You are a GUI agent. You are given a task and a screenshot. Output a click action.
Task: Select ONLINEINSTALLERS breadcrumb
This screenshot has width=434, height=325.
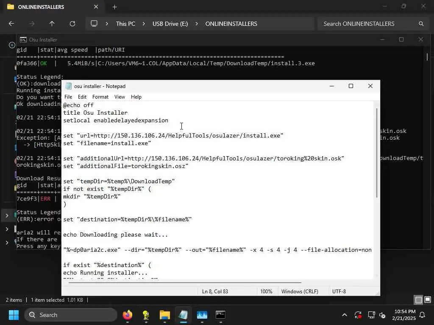(x=231, y=24)
